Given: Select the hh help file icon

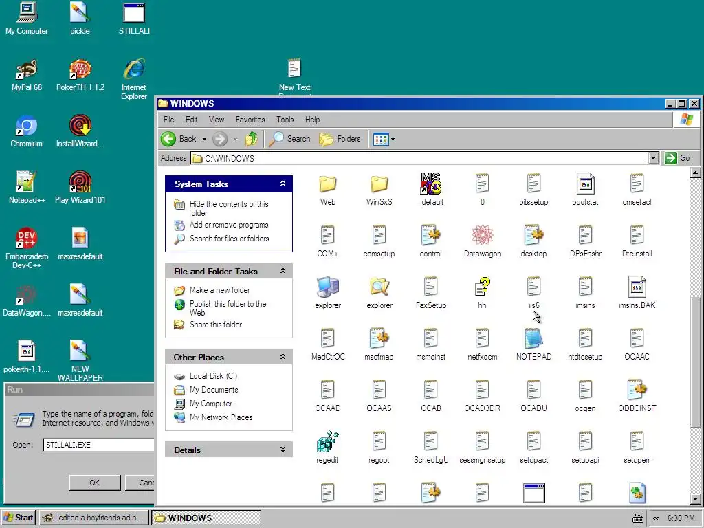Looking at the screenshot, I should [482, 287].
